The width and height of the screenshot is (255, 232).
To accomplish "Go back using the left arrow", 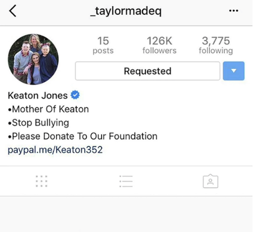I will (x=13, y=11).
